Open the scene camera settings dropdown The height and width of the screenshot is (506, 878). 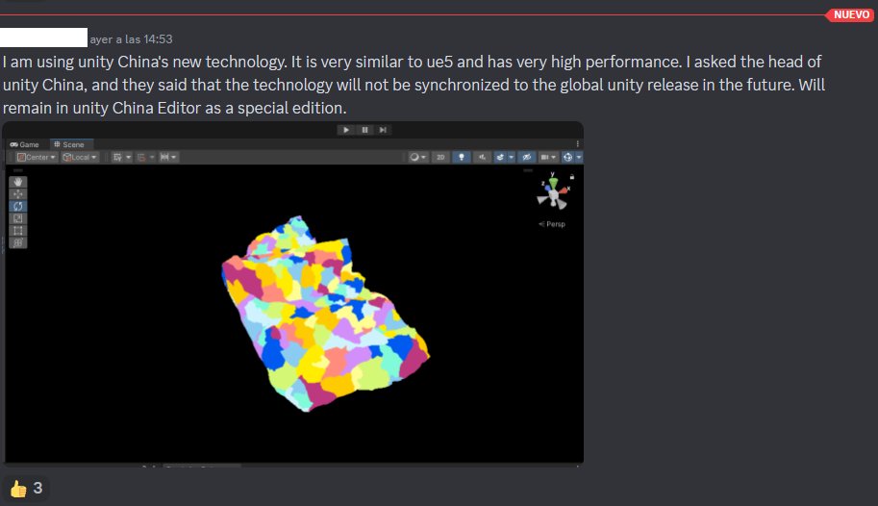tap(547, 158)
